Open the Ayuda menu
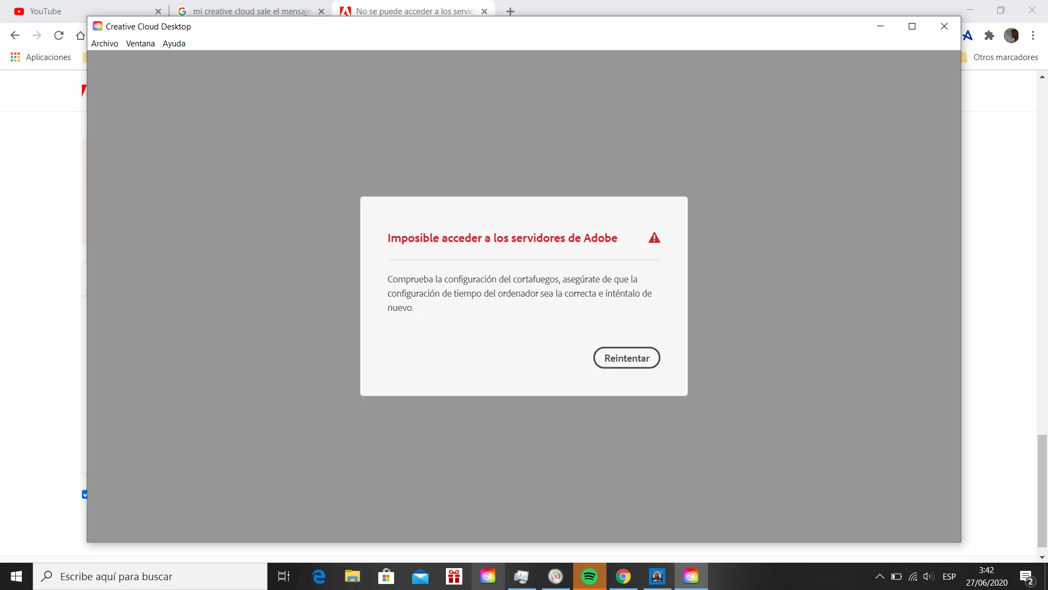The width and height of the screenshot is (1048, 590). point(174,44)
